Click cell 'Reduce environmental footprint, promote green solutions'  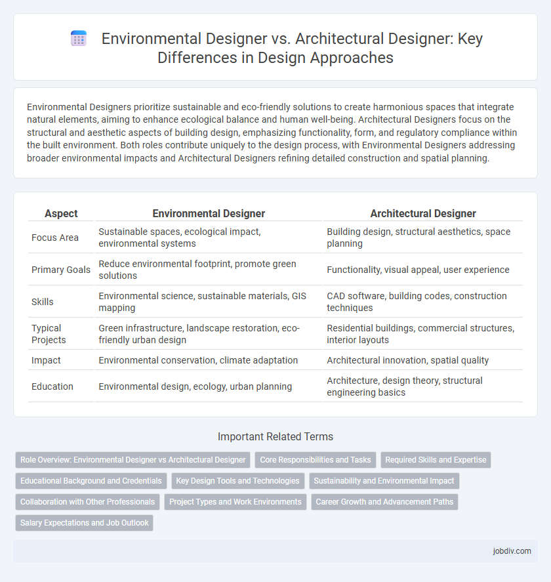coord(209,270)
